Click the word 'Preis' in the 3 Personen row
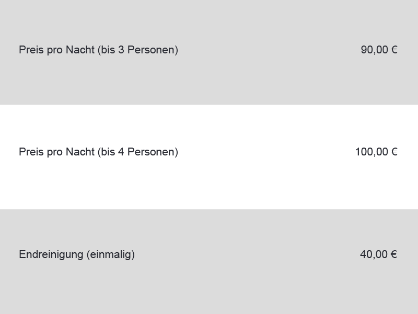418x314 pixels. (x=31, y=50)
